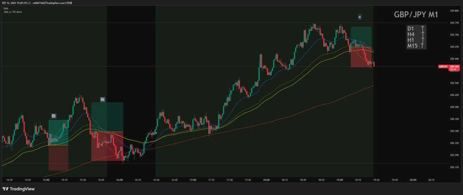Viewport: 463px width, 195px height.
Task: Click the TradingView logo at bottom left
Action: (18, 189)
